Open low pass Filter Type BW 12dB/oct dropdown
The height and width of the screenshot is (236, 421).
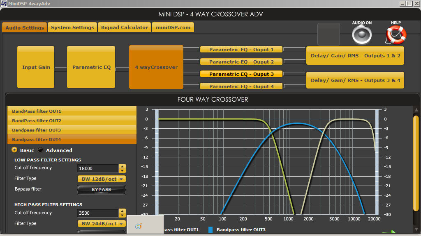tap(102, 179)
